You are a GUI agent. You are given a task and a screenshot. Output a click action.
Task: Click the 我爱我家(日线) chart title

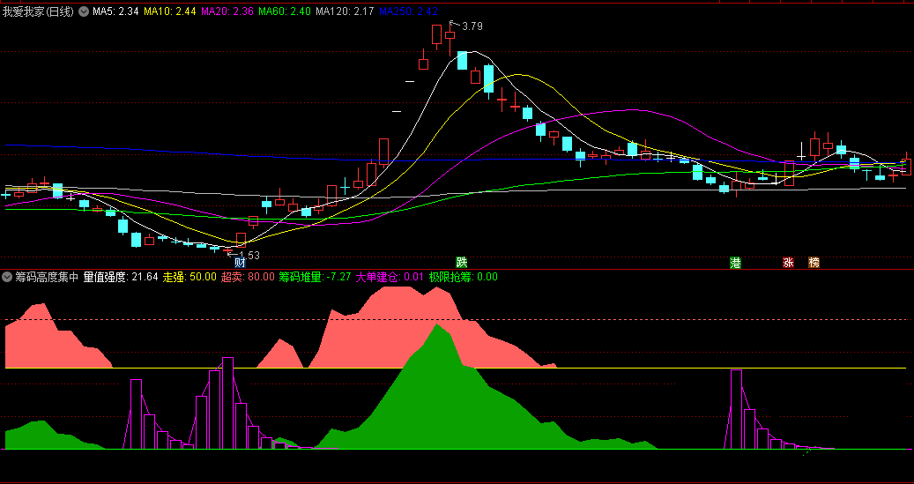pyautogui.click(x=39, y=11)
